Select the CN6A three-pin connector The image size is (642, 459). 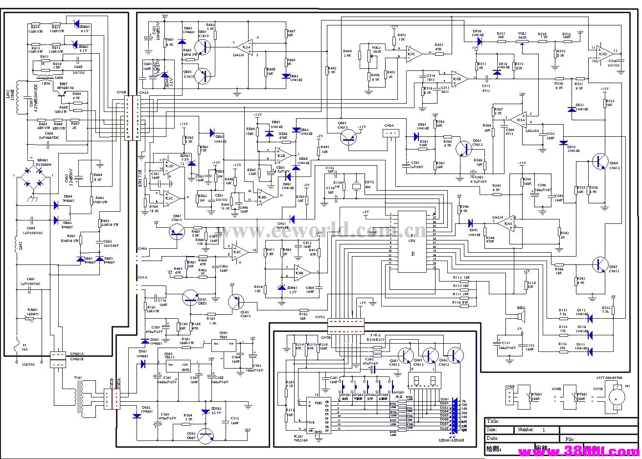(x=390, y=133)
